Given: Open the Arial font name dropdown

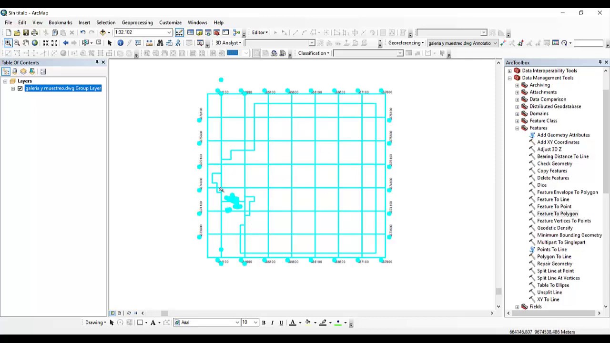Looking at the screenshot, I should coord(237,323).
